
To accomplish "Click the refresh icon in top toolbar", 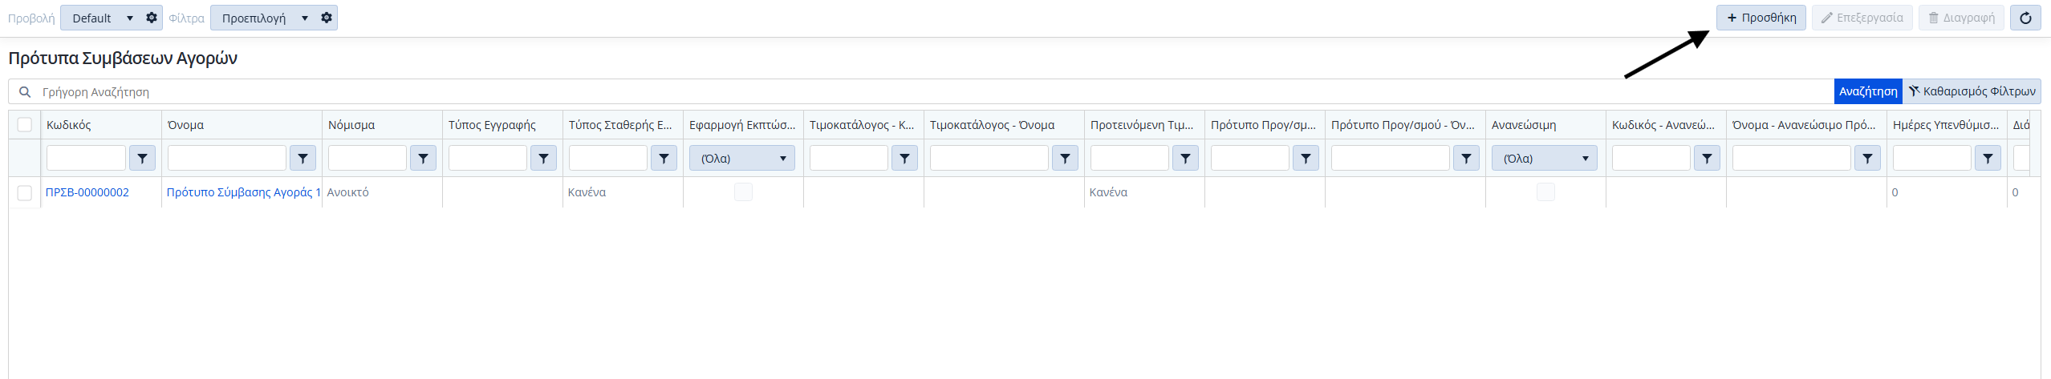I will pos(2025,18).
